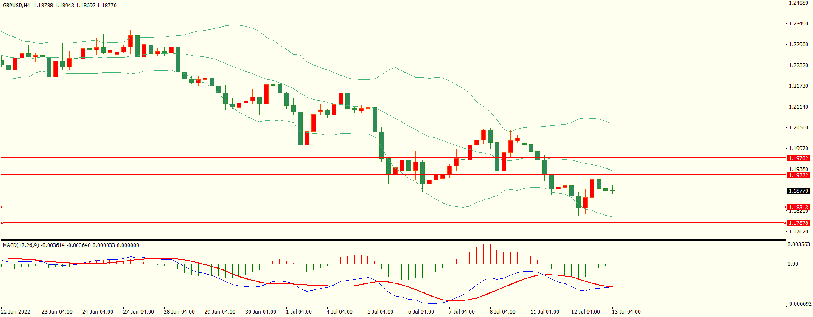
Task: Select the 1.19702 red price label
Action: [798, 158]
